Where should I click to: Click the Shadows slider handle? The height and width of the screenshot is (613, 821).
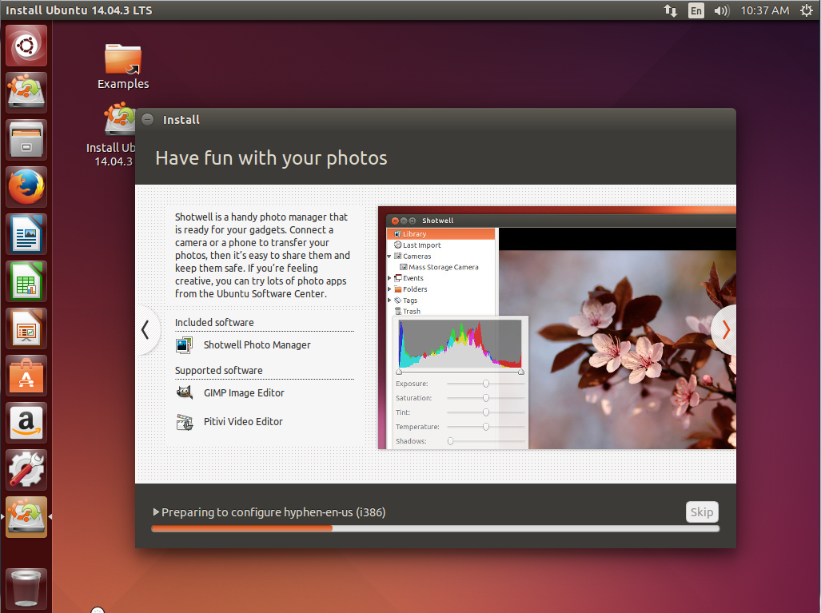click(x=450, y=441)
